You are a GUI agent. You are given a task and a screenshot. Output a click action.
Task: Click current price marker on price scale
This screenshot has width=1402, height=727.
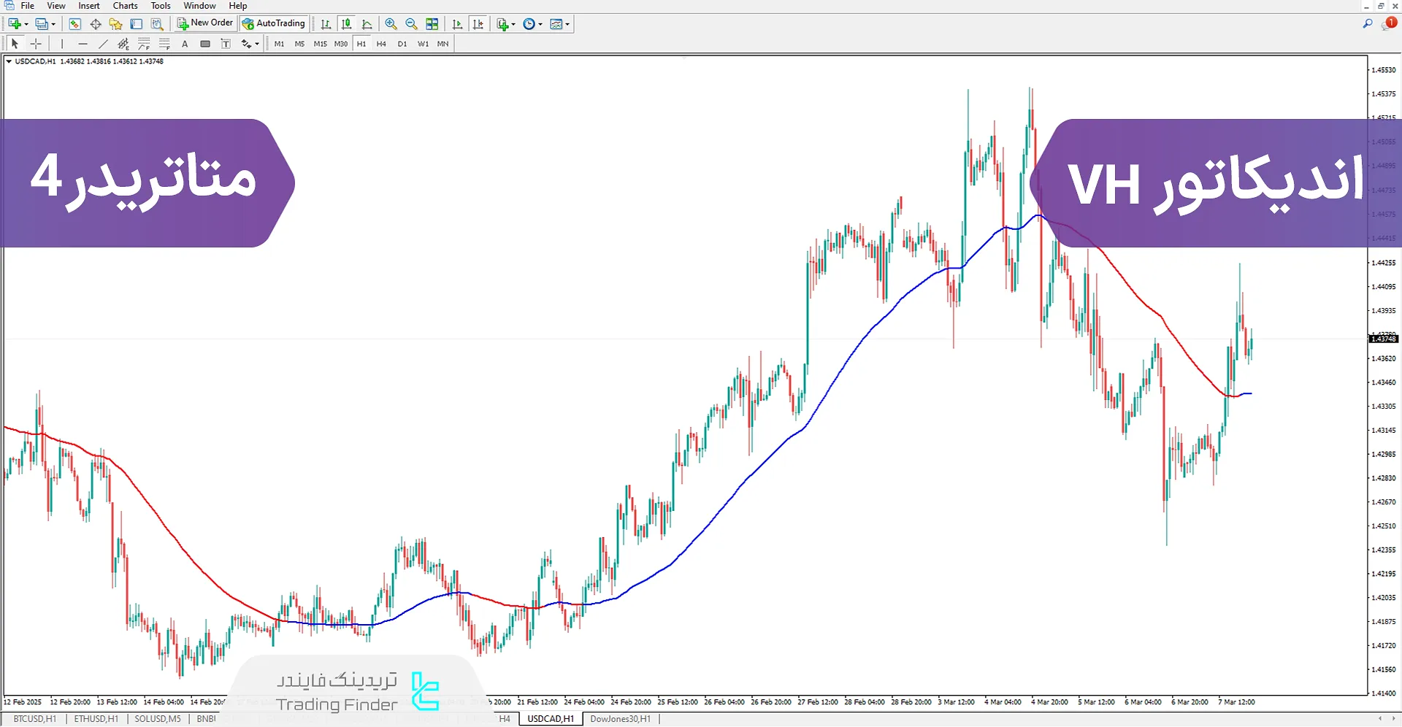[x=1383, y=339]
